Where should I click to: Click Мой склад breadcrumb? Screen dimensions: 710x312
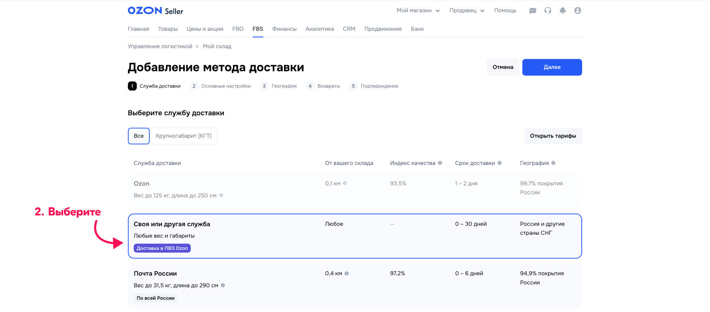click(x=217, y=47)
